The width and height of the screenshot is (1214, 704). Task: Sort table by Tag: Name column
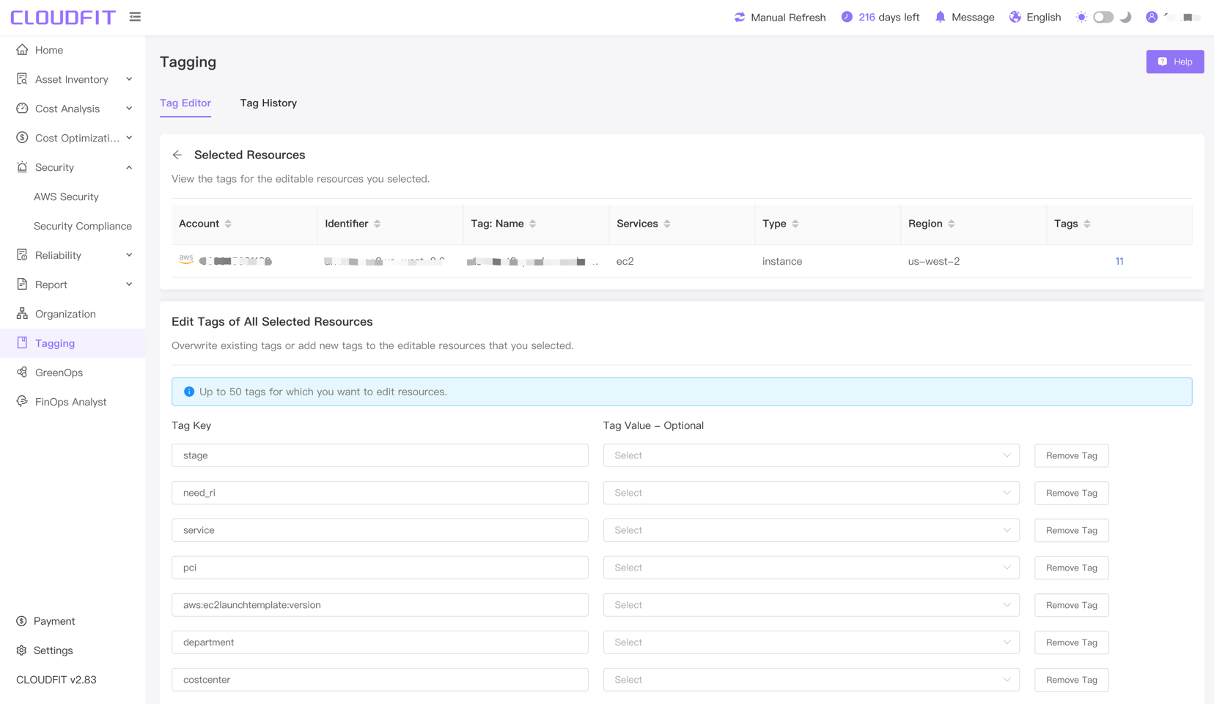532,224
